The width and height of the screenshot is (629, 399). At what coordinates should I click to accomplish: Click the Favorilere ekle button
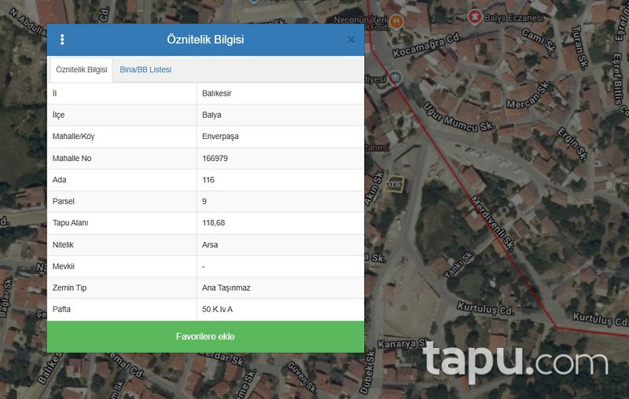coord(205,336)
